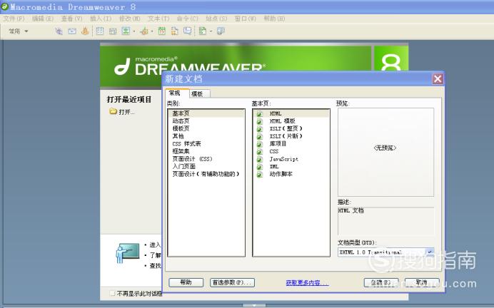Select 其他 in the 类别 list
Image resolution: width=494 pixels, height=308 pixels.
206,136
